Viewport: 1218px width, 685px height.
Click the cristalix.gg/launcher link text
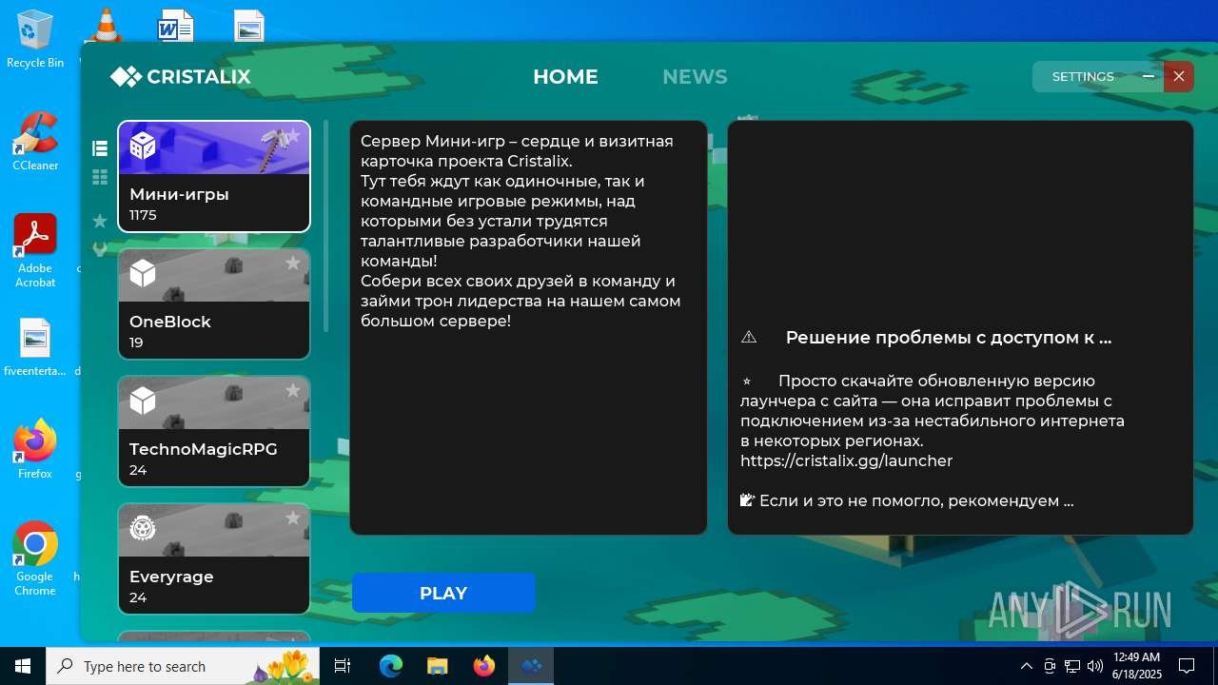[x=847, y=460]
